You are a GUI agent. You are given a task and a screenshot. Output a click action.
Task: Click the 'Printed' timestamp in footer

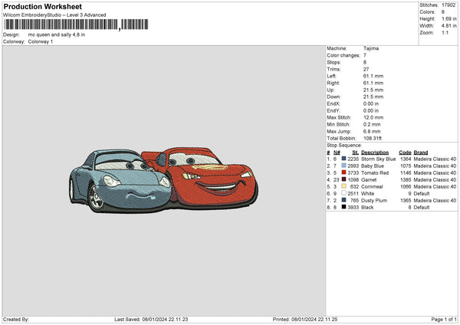click(x=305, y=319)
